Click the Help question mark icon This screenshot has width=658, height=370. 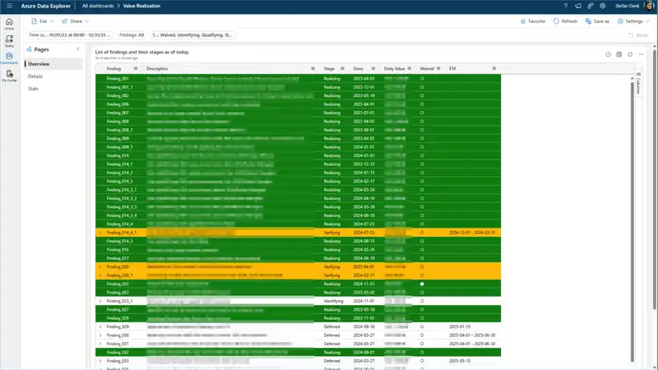(x=566, y=6)
